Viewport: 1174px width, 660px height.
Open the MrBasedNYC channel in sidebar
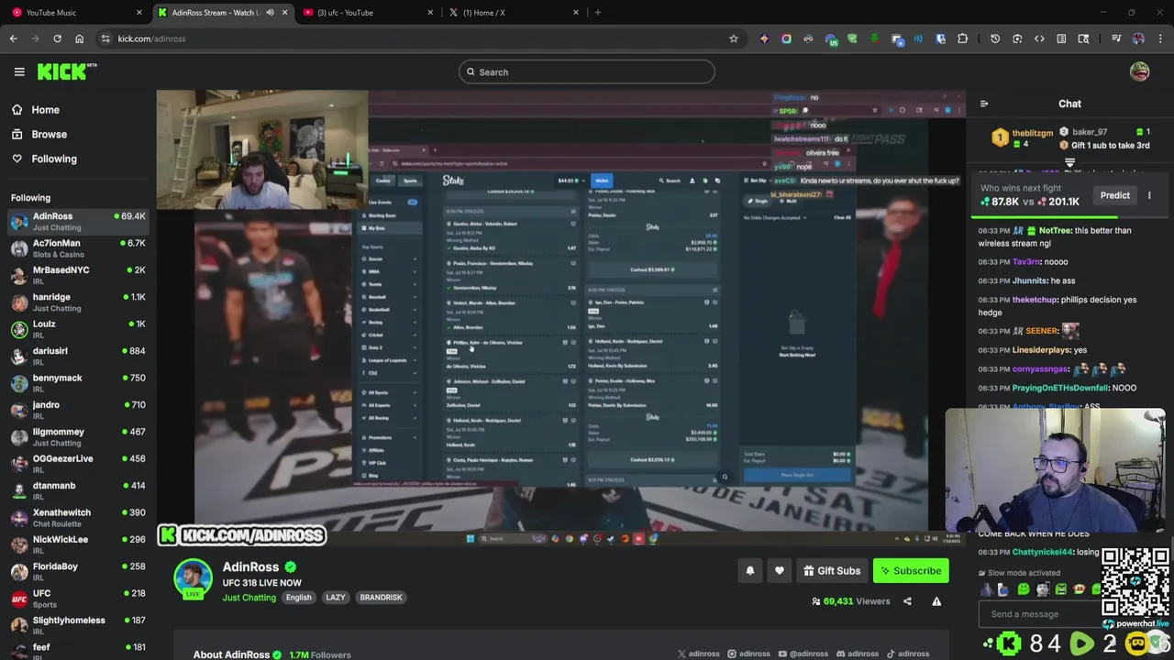(x=78, y=275)
